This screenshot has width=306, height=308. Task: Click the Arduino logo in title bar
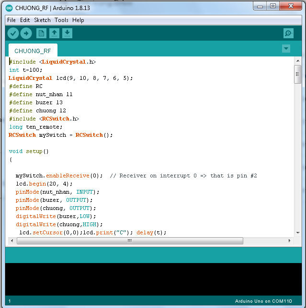[10, 8]
